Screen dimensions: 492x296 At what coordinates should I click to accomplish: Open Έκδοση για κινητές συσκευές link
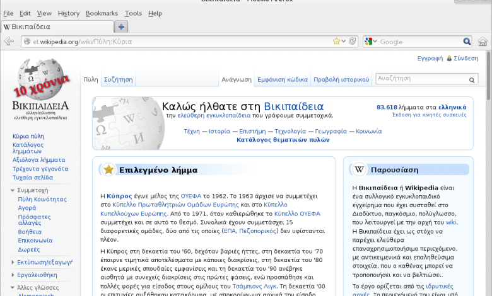pyautogui.click(x=430, y=115)
